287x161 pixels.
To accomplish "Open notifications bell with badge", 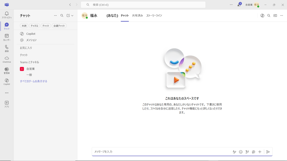I will pos(239,5).
